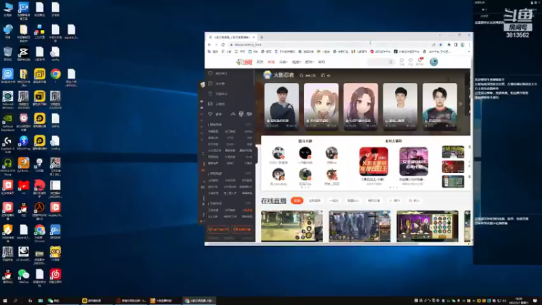The width and height of the screenshot is (542, 305).
Task: Go back in the Chrome browser
Action: pos(209,45)
